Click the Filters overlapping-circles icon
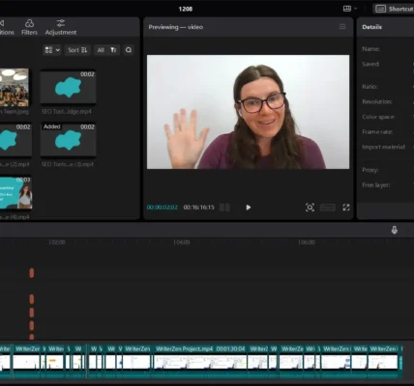 click(x=29, y=23)
